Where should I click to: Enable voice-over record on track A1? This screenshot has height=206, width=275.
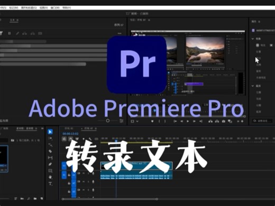tap(93, 174)
